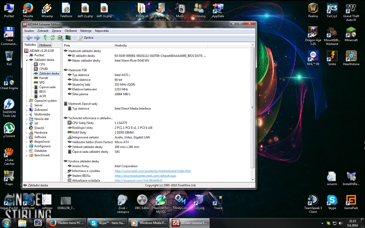The width and height of the screenshot is (365, 228).
Task: Open the Mozilla Firefox desktop icon
Action: point(28,11)
